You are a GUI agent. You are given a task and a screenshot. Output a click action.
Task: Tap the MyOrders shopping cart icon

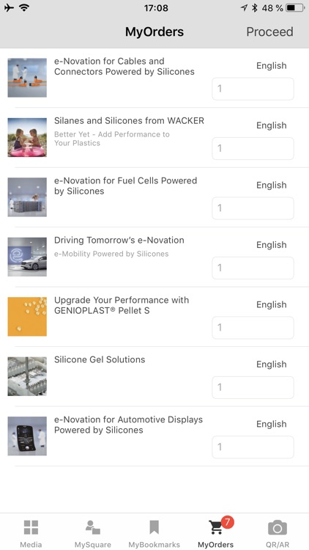(x=215, y=527)
